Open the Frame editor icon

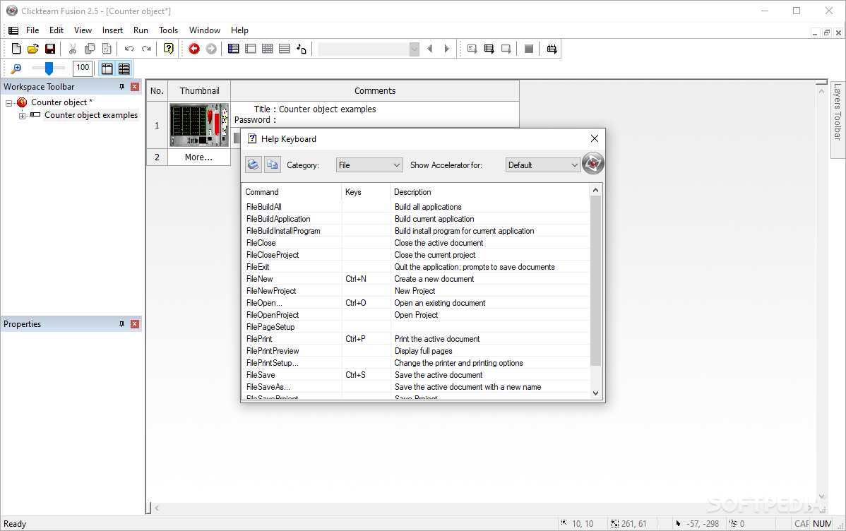click(251, 49)
